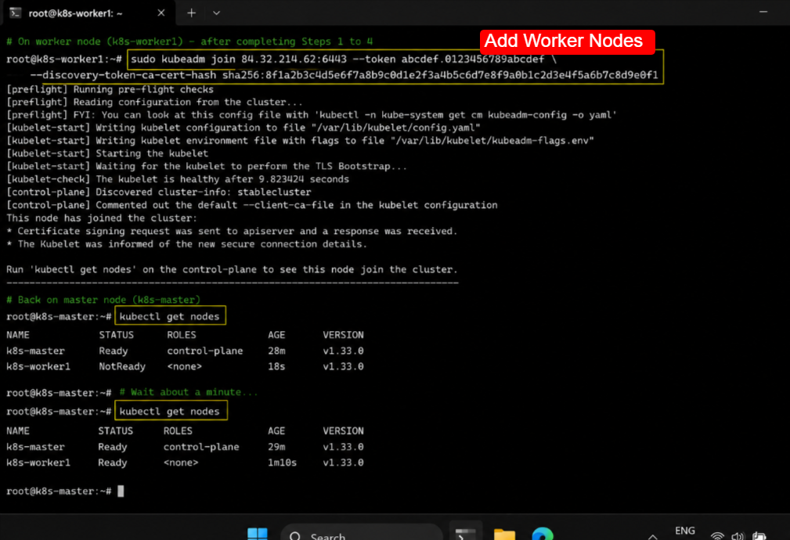Show hidden system tray icons

click(653, 536)
